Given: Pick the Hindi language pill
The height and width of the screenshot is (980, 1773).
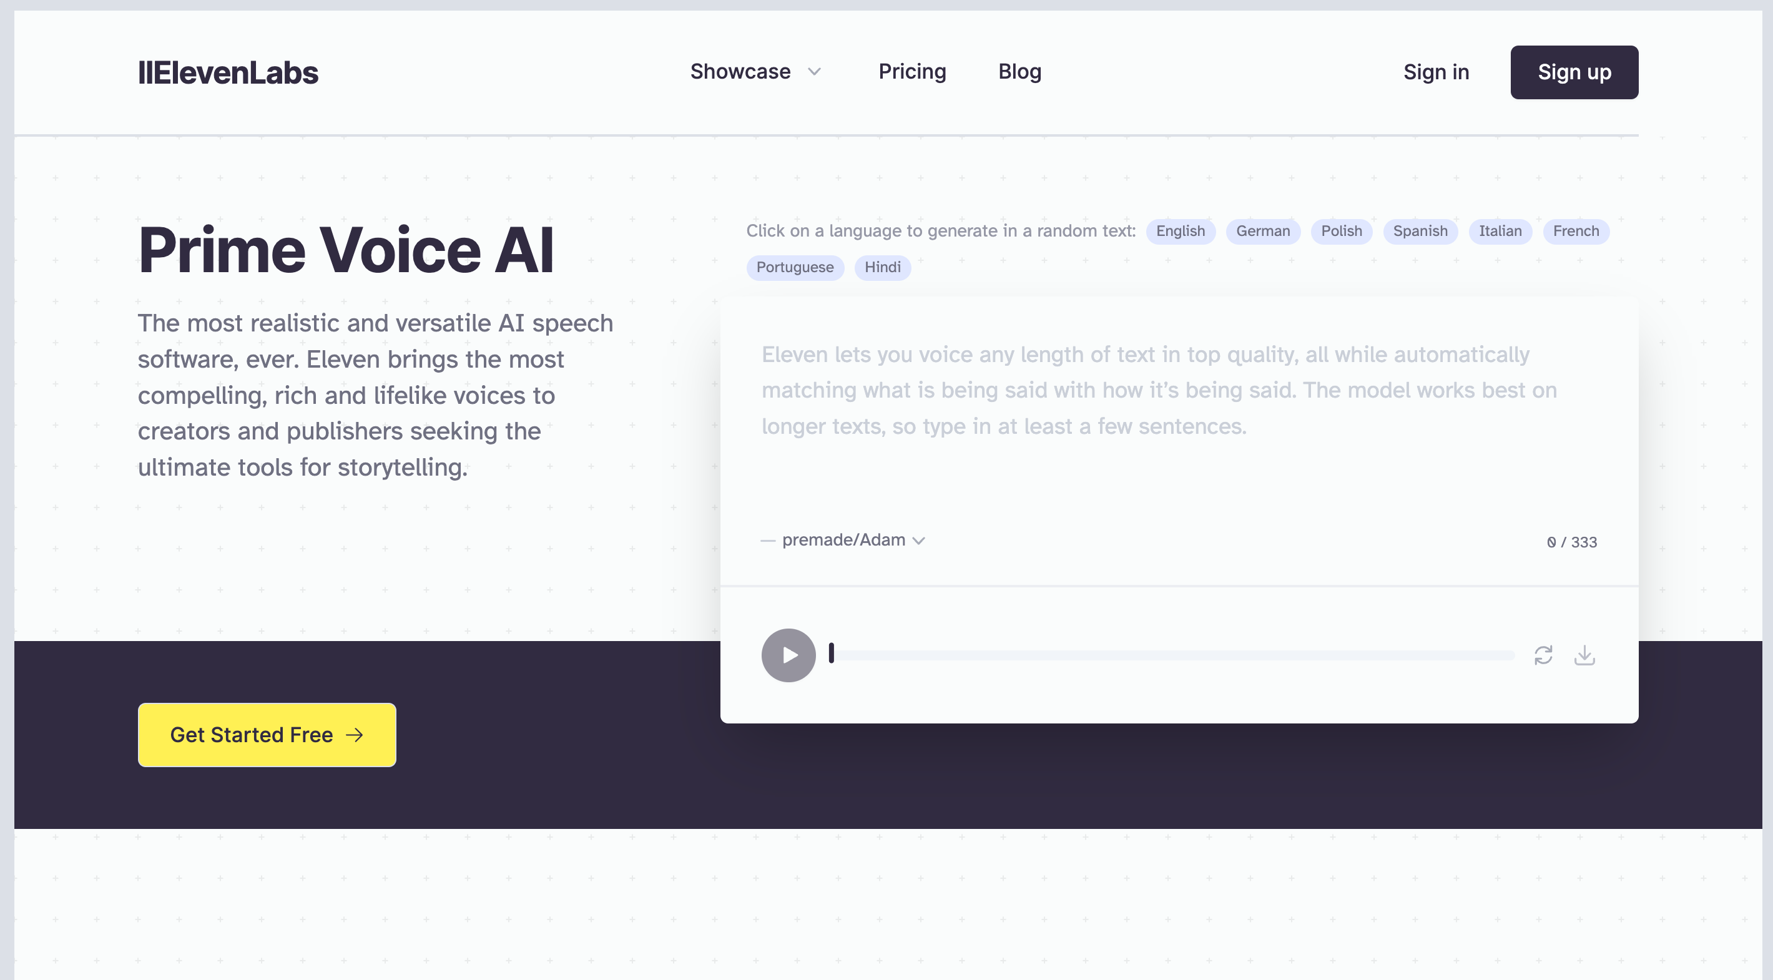Looking at the screenshot, I should pos(882,268).
